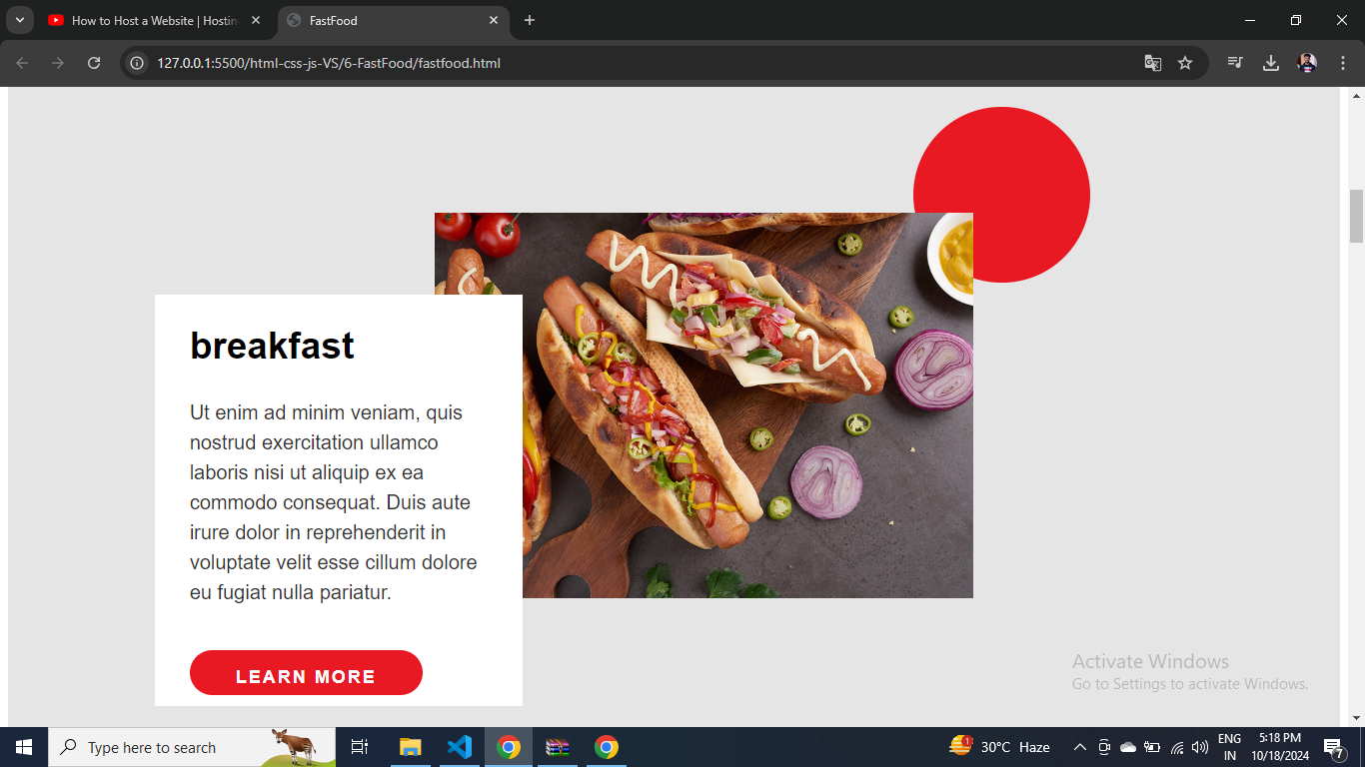Image resolution: width=1365 pixels, height=767 pixels.
Task: Click the hot dog image
Action: coord(703,405)
